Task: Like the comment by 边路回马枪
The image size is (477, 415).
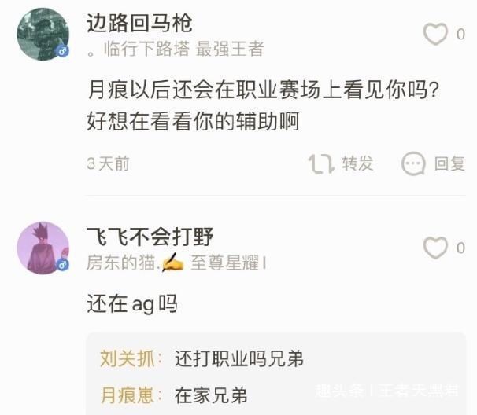Action: (435, 34)
